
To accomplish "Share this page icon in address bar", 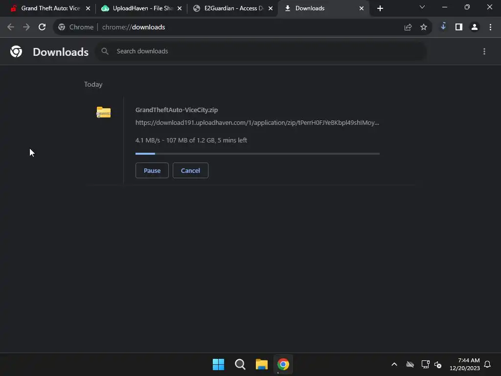I will [408, 27].
